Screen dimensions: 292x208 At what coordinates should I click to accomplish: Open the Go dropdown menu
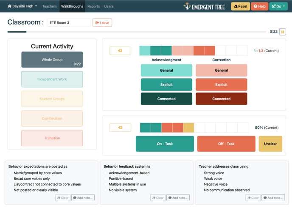(x=278, y=6)
